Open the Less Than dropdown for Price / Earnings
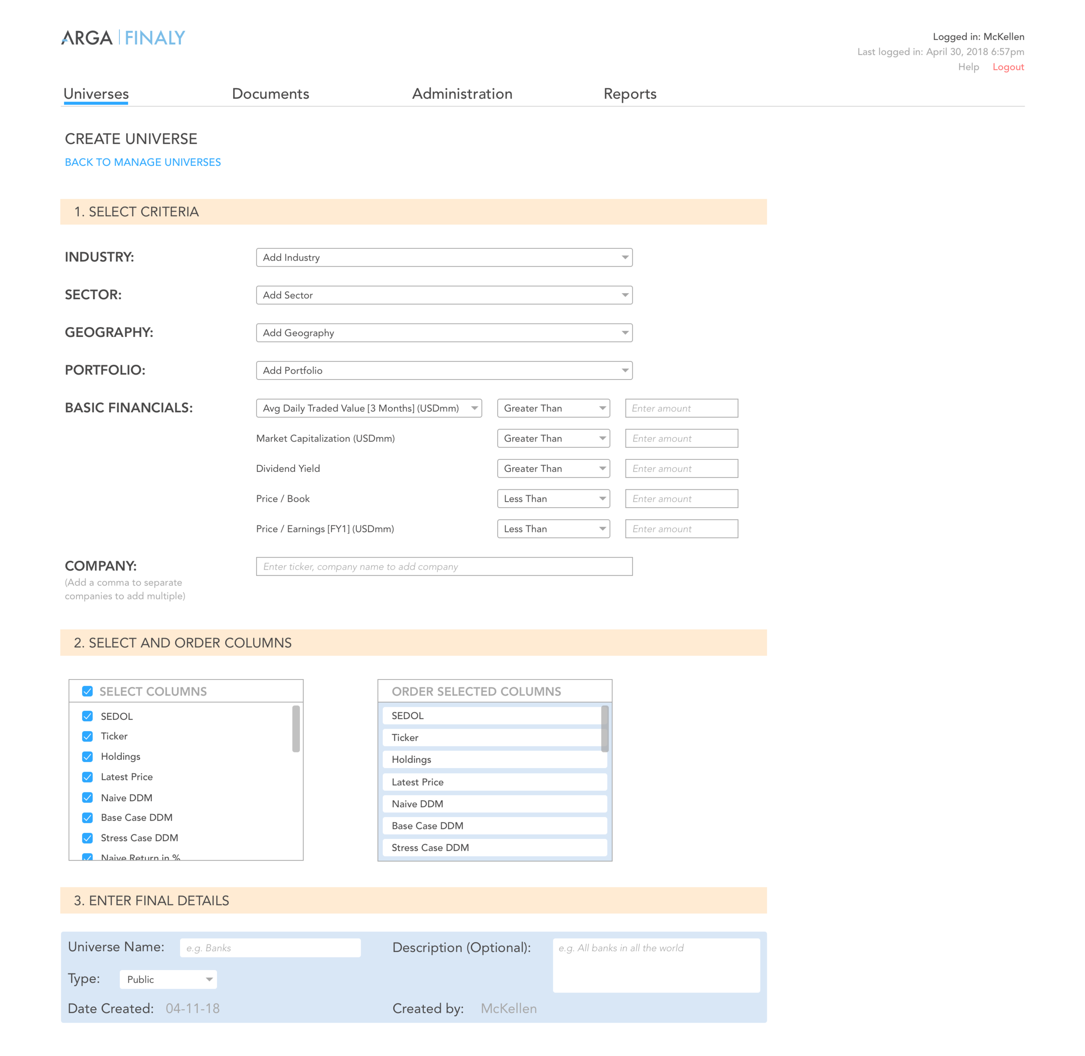The image size is (1085, 1056). (553, 529)
